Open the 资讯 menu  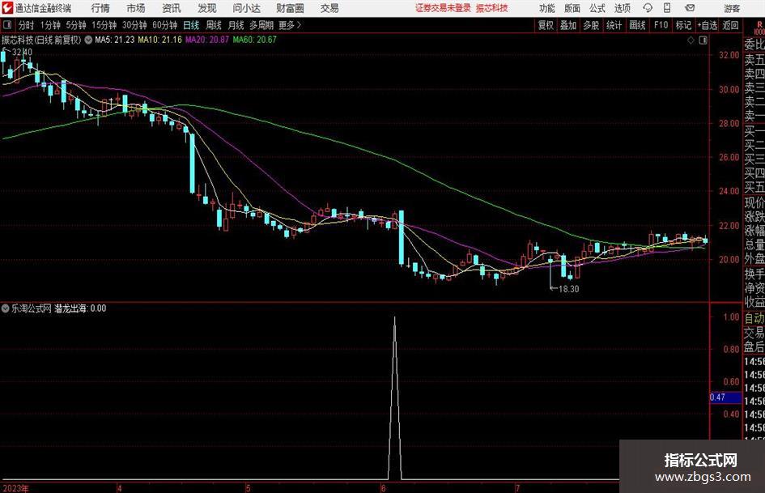click(172, 8)
